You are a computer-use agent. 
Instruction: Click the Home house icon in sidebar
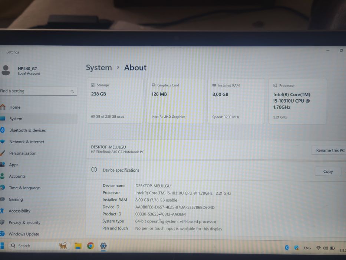[3, 107]
